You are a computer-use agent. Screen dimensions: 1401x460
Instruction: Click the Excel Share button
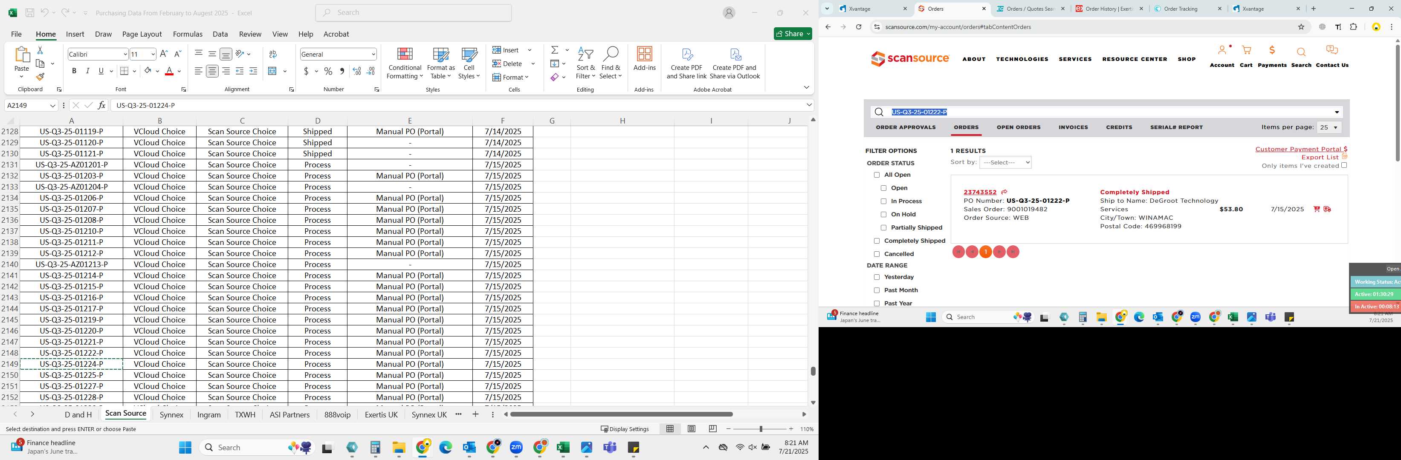tap(793, 34)
